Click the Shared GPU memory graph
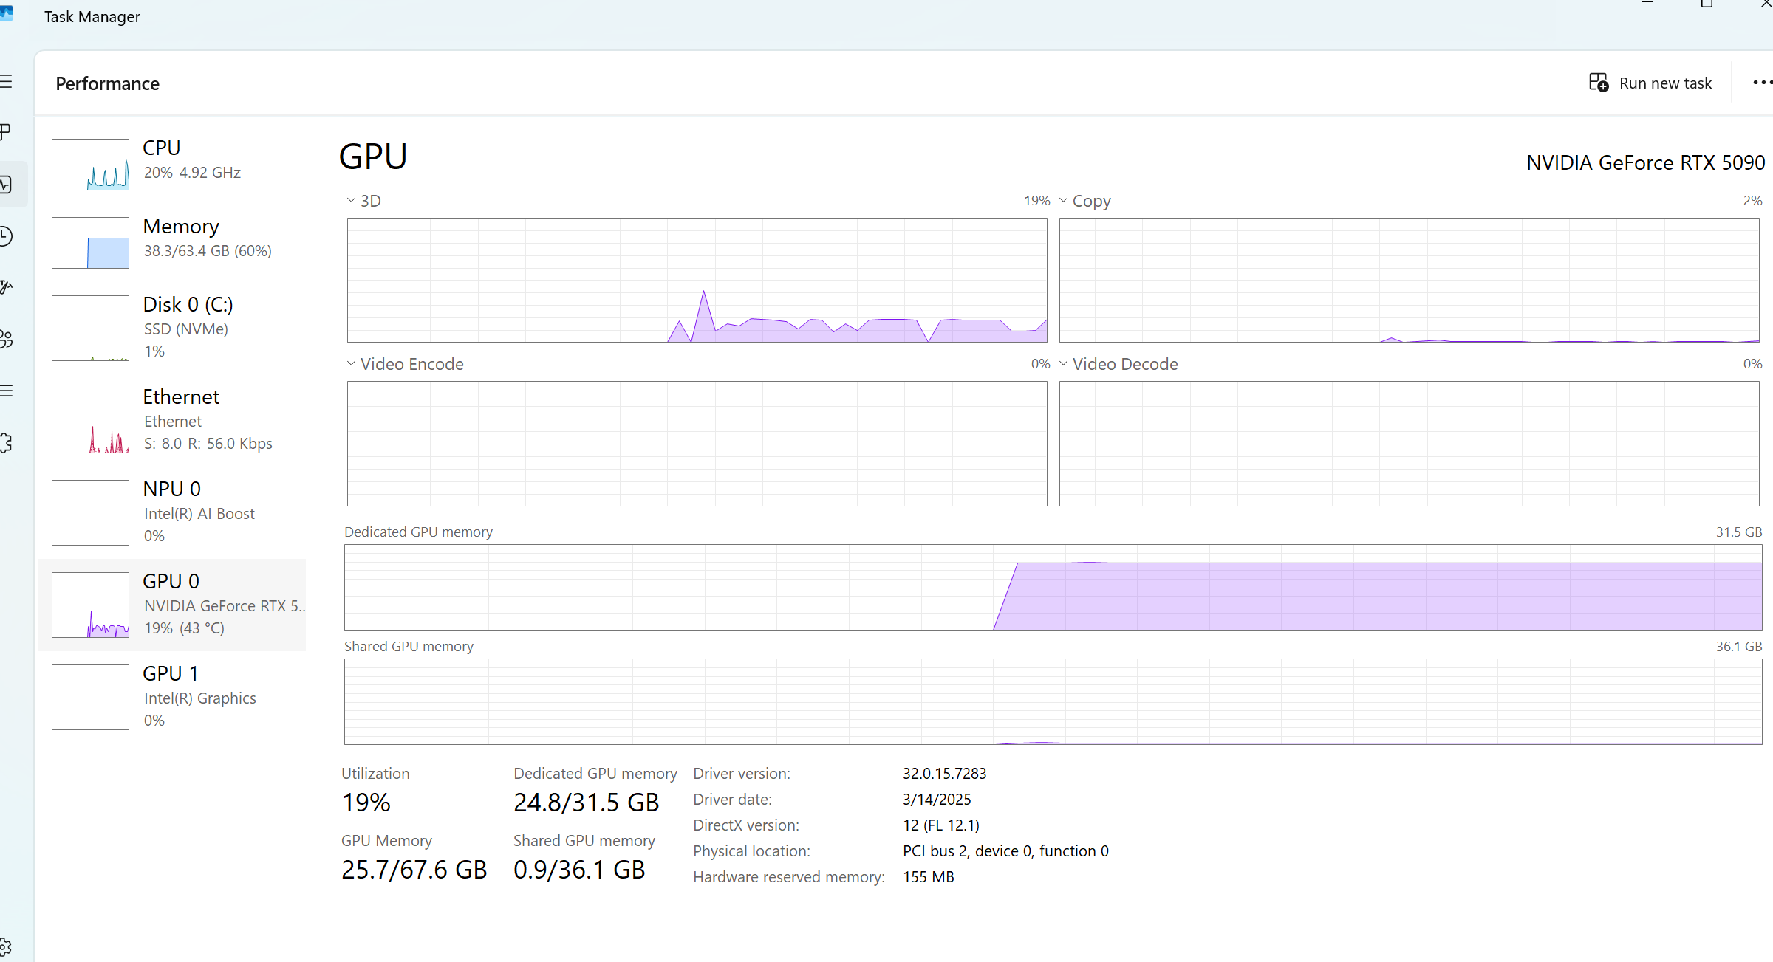 click(x=1053, y=702)
